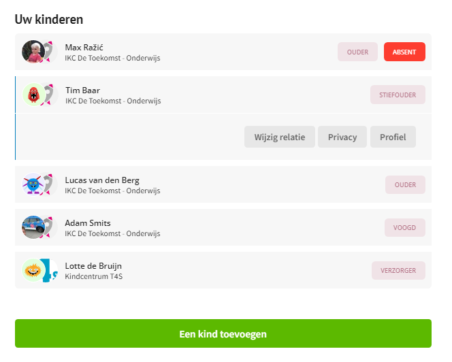
Task: Click the STIEFOUDER relation badge
Action: pyautogui.click(x=398, y=95)
